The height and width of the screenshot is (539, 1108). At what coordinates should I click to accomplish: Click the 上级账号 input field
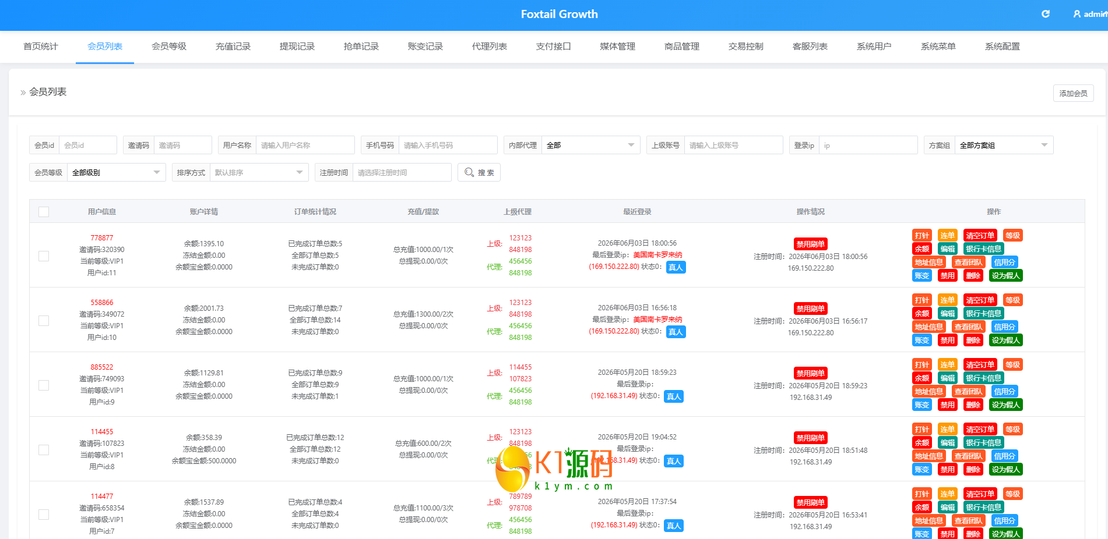[733, 145]
